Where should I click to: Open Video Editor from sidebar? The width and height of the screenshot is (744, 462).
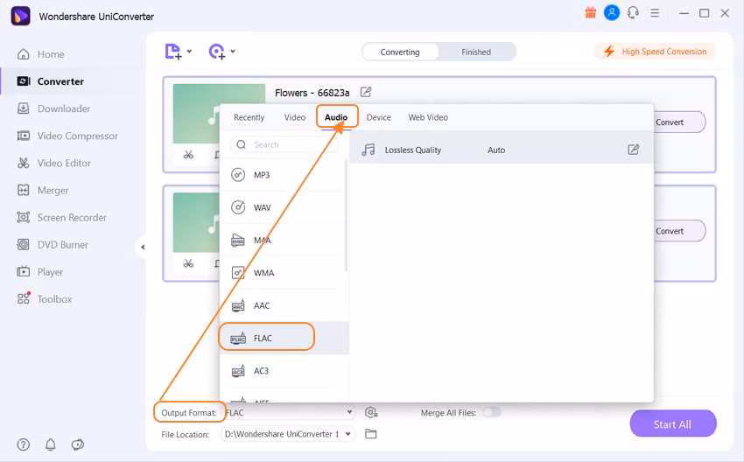tap(53, 163)
